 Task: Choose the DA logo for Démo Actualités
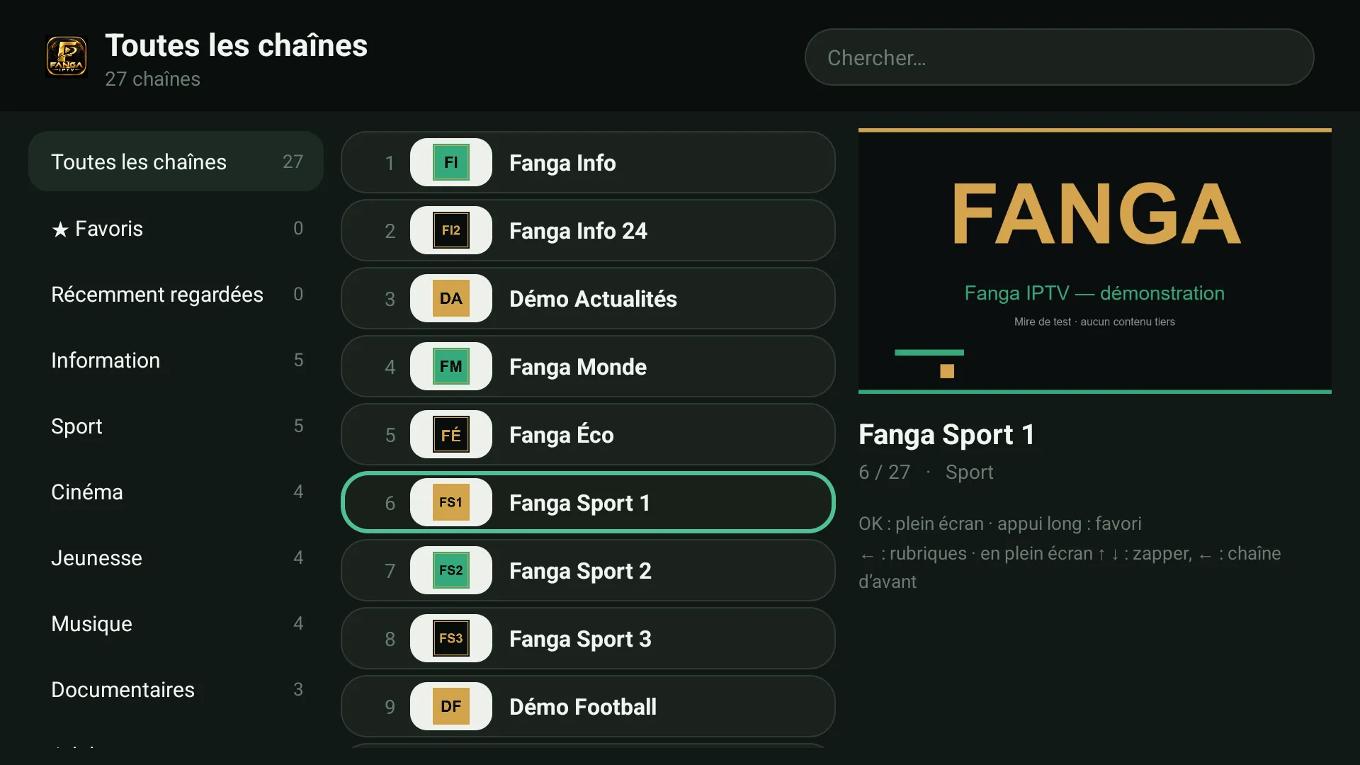(x=450, y=298)
